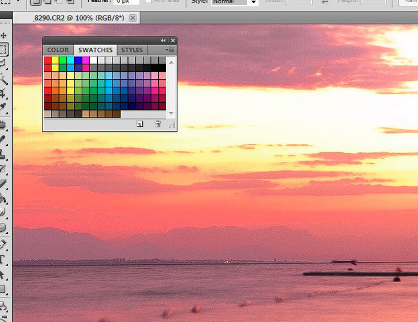Open the Style dropdown set to Normal

coord(253,3)
